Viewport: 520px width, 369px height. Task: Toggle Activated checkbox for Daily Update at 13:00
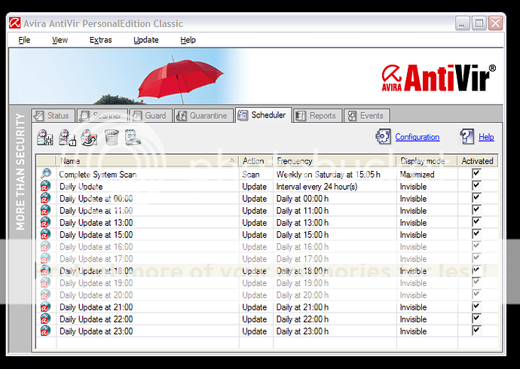(x=476, y=222)
